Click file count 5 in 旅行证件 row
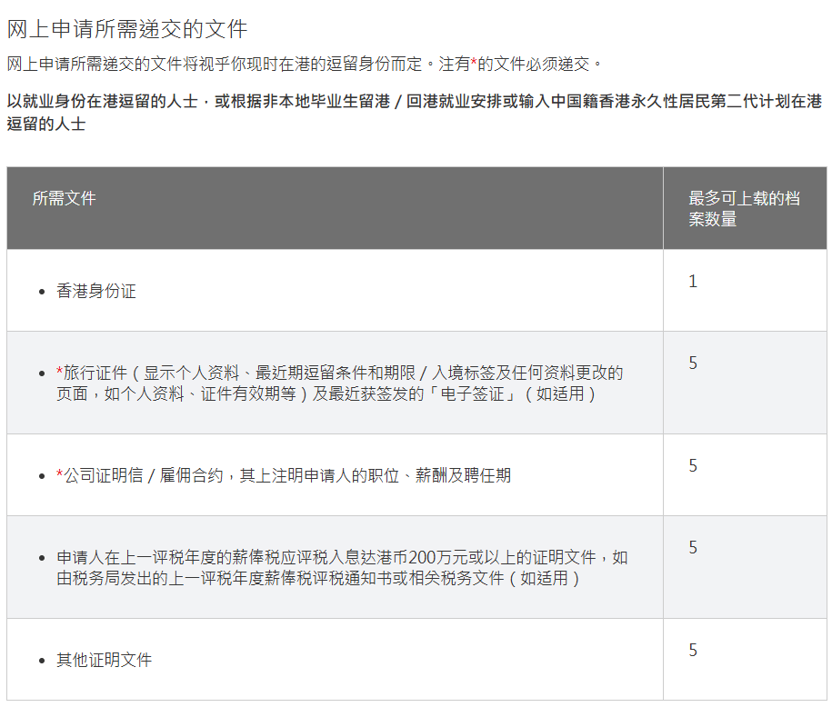The image size is (832, 707). point(693,363)
